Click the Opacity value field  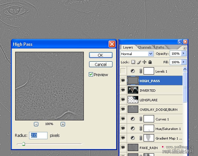[176, 53]
